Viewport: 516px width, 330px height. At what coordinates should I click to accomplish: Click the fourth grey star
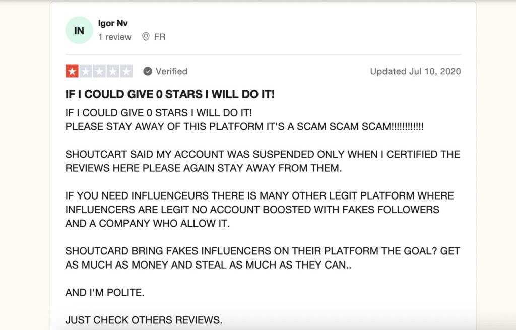click(x=112, y=71)
